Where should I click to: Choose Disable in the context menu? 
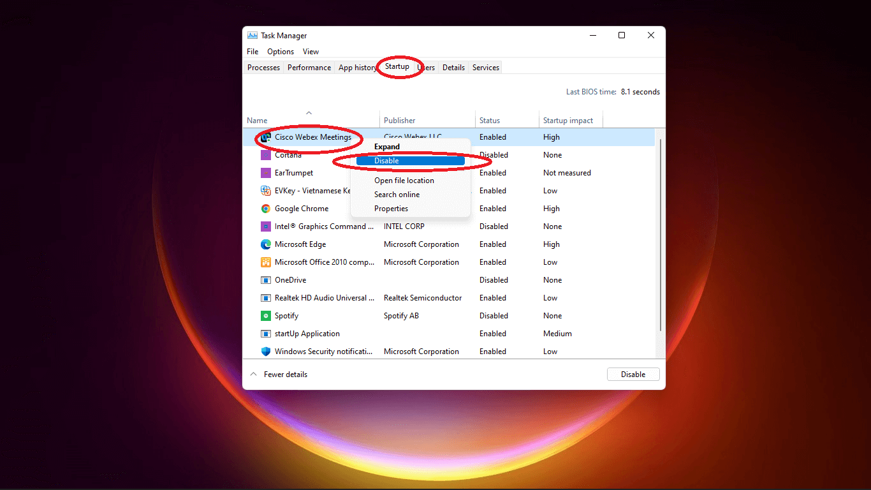(x=411, y=161)
